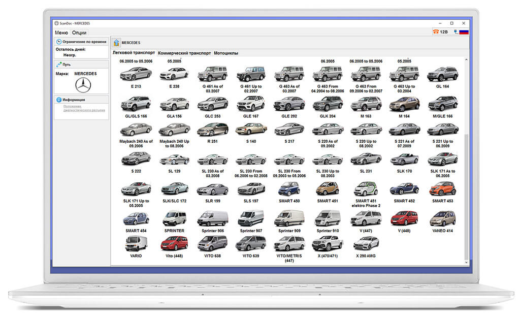Image resolution: width=520 pixels, height=318 pixels.
Task: Switch to Легковой транспорт tab
Action: tap(134, 52)
